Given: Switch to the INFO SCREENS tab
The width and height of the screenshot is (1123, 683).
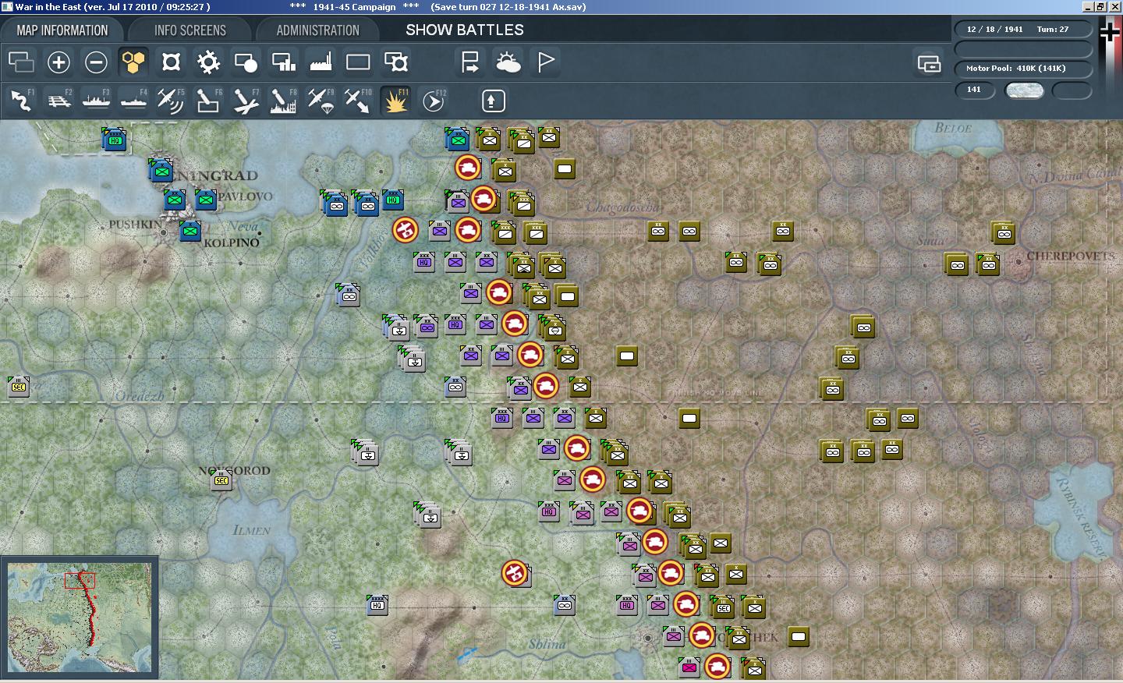Looking at the screenshot, I should 190,30.
